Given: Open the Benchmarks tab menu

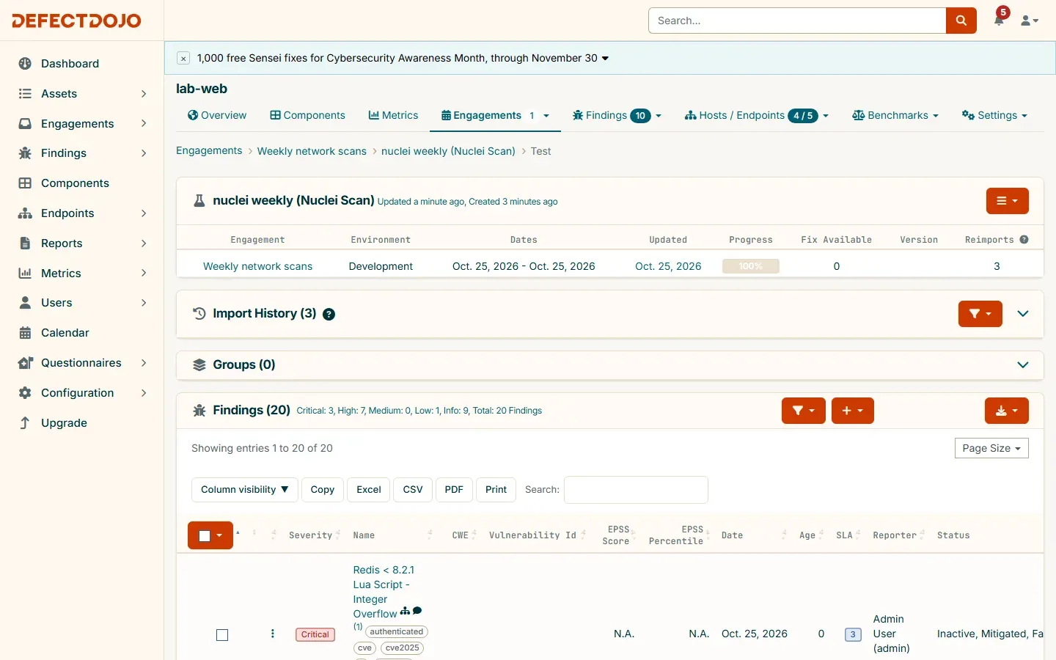Looking at the screenshot, I should (x=895, y=115).
